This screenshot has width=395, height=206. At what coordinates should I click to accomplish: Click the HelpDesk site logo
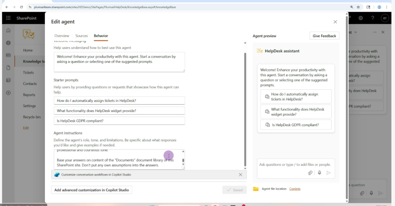[29, 34]
